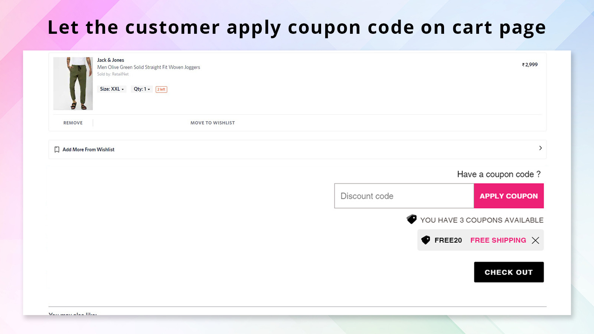This screenshot has height=334, width=594.
Task: Open the Size XXL dropdown
Action: tap(111, 89)
